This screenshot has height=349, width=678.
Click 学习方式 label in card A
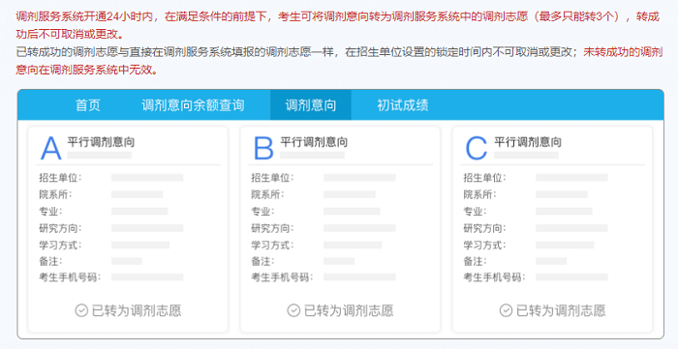60,245
